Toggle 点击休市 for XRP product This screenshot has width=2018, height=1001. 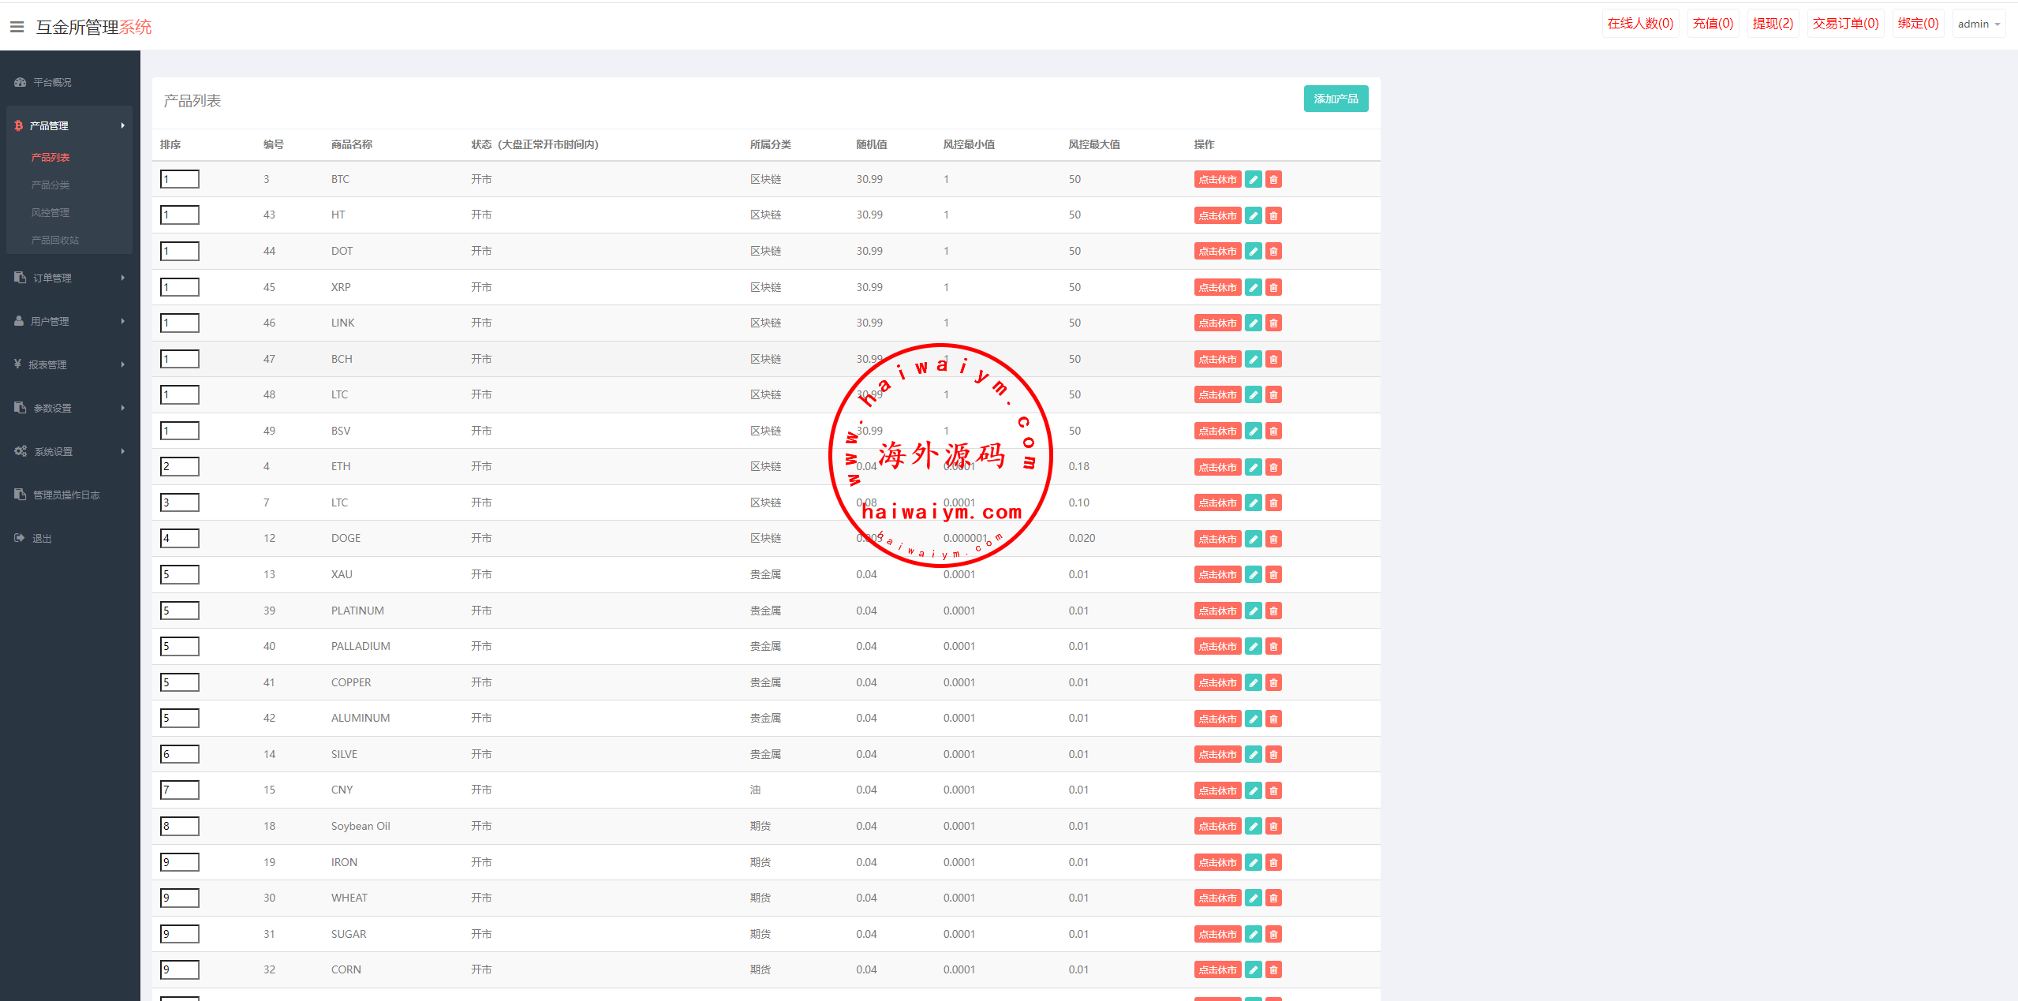click(1217, 288)
